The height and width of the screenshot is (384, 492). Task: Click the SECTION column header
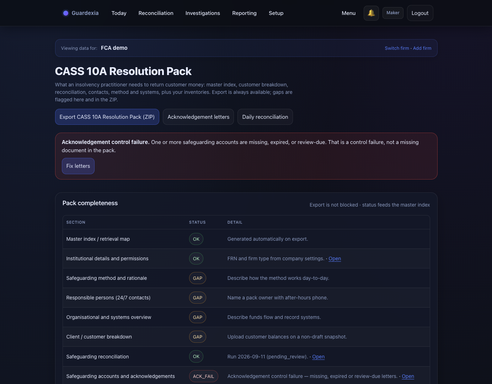point(76,222)
